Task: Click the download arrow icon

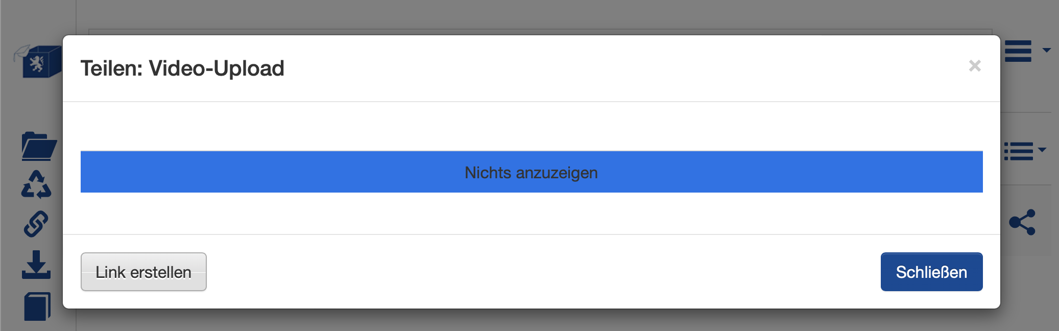Action: [36, 265]
